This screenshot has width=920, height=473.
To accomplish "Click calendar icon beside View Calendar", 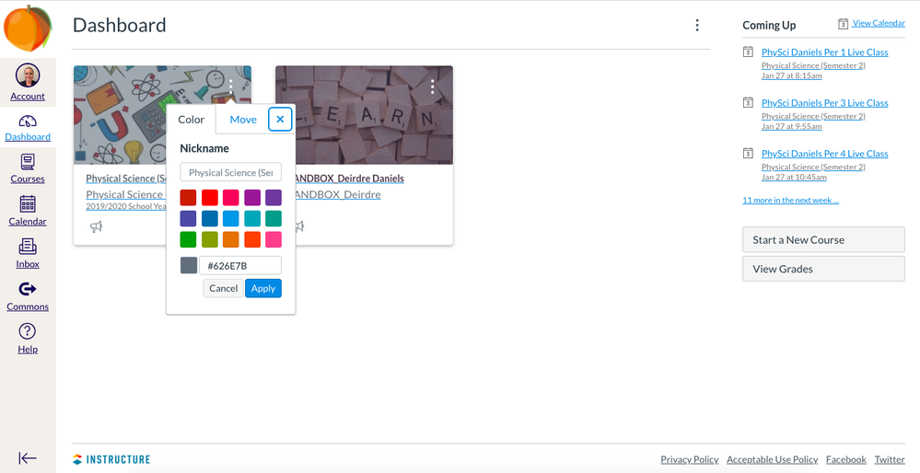I will [843, 24].
